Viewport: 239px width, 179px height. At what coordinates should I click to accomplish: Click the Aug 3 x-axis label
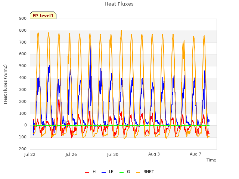pos(154,154)
